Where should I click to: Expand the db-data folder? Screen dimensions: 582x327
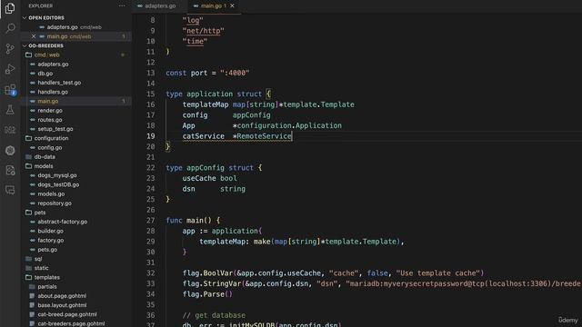45,157
